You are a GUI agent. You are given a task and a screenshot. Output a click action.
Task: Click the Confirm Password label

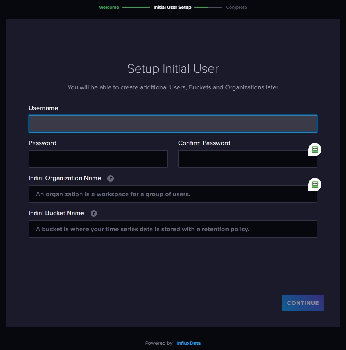(x=204, y=143)
